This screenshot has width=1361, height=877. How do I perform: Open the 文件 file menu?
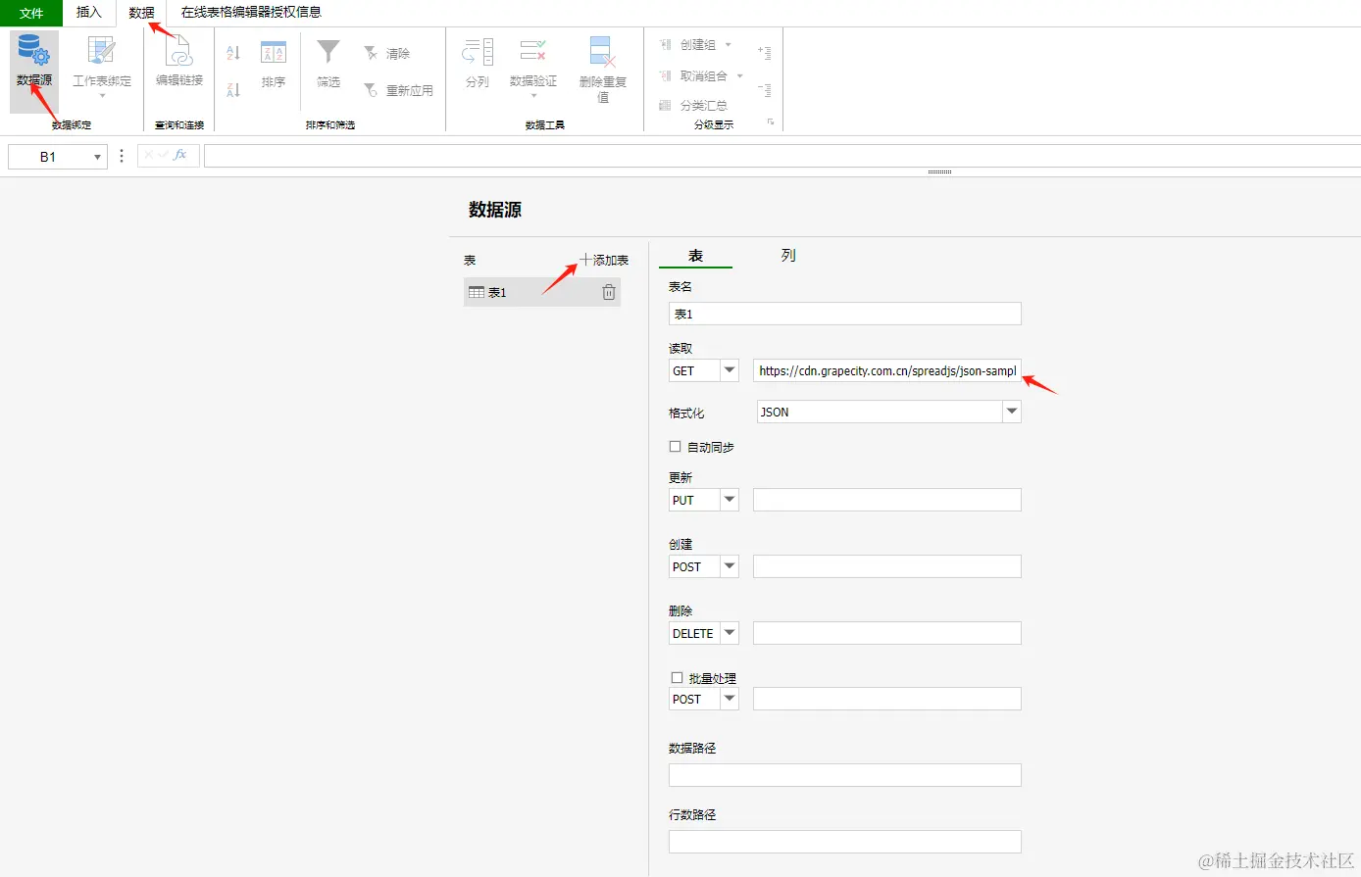click(31, 13)
